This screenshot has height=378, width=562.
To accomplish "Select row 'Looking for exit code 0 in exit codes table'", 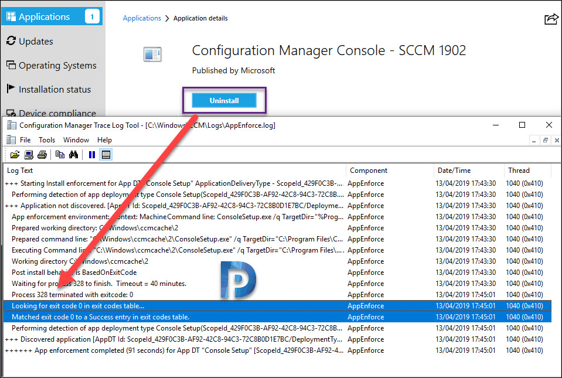I will 277,306.
